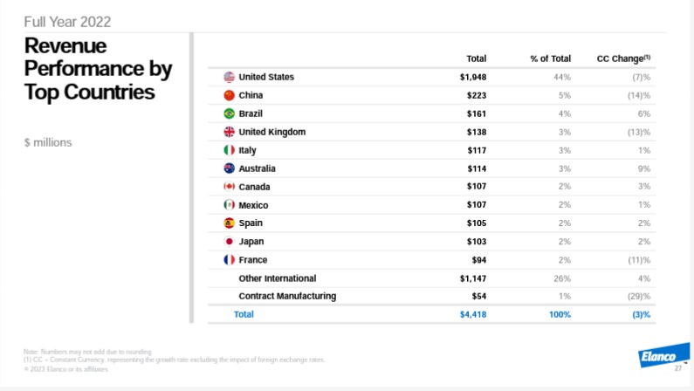Click the Spain flag icon
Image resolution: width=694 pixels, height=391 pixels.
point(230,223)
